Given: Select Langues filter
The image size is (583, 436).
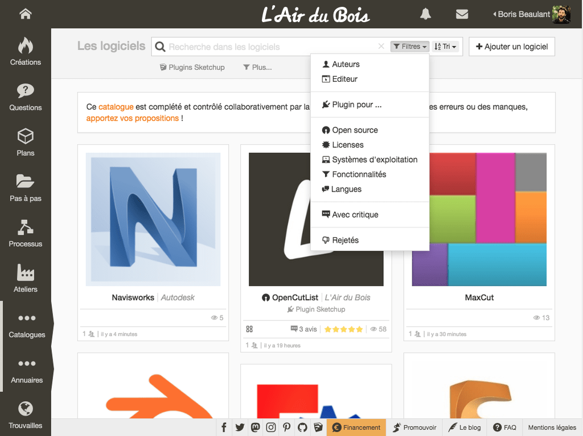Looking at the screenshot, I should (370, 189).
